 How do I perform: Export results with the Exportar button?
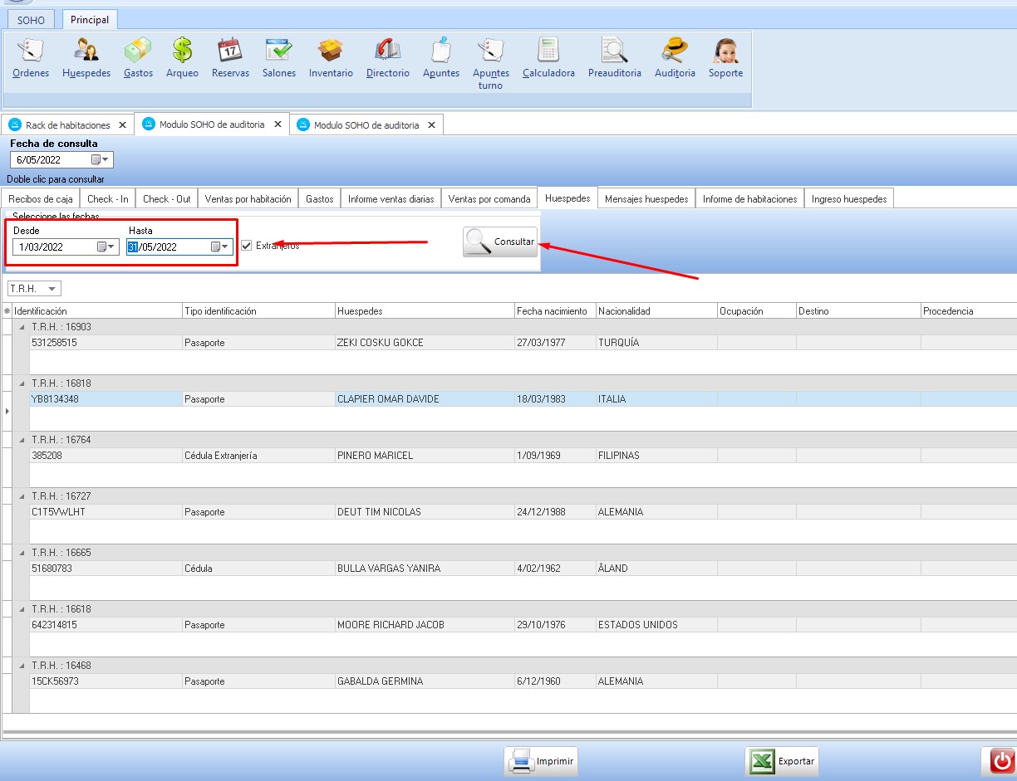point(782,761)
